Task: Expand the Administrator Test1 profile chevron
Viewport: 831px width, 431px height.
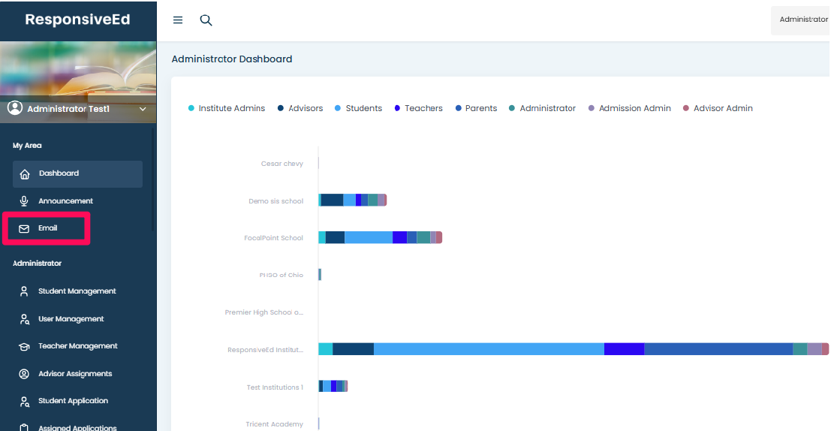Action: click(x=143, y=110)
